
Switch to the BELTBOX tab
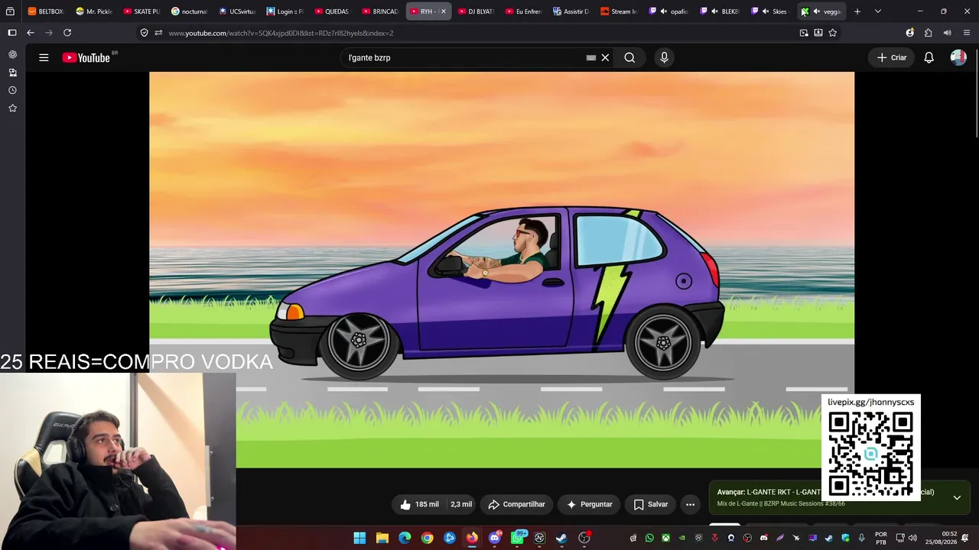45,11
